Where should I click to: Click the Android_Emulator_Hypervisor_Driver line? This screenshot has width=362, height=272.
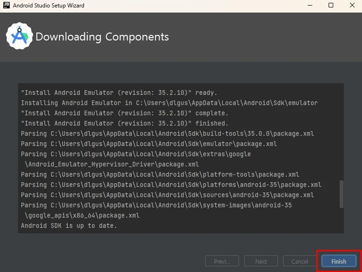pos(112,164)
